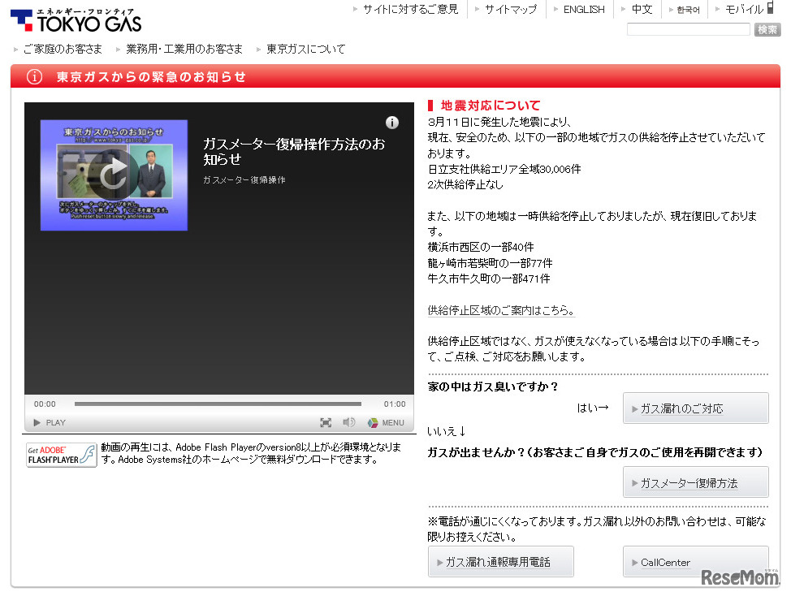Click 東京ガスからの緊急のお知らせ banner title
Screen dimensions: 791x596
[151, 76]
